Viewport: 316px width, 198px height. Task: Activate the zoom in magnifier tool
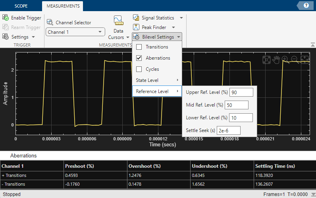click(x=285, y=60)
